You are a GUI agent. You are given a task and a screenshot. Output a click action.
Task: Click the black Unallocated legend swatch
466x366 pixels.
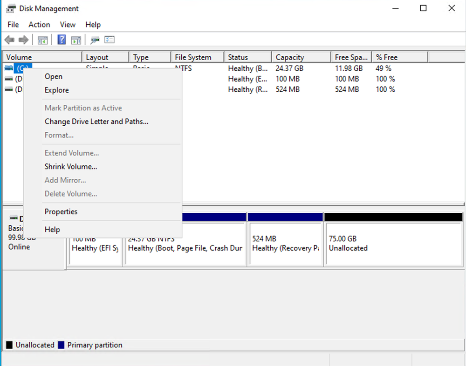[10, 345]
